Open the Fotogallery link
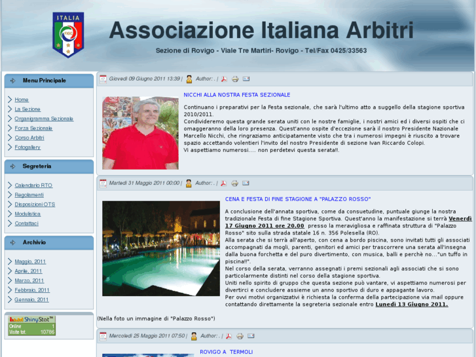Viewport: 476px width, 357px height. pos(27,147)
